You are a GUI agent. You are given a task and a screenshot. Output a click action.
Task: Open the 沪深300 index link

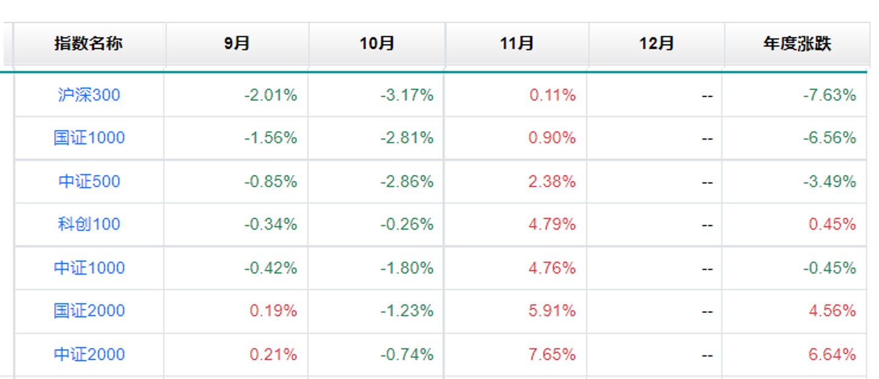pyautogui.click(x=89, y=95)
